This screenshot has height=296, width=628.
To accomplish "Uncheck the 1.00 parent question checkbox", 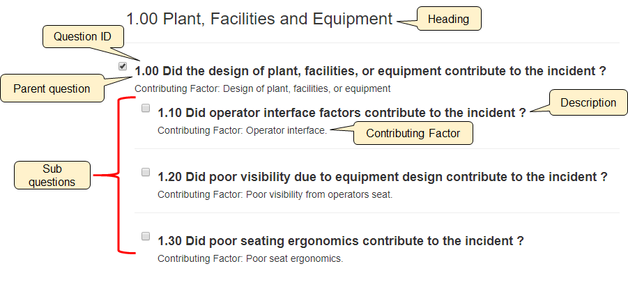I will pyautogui.click(x=123, y=67).
